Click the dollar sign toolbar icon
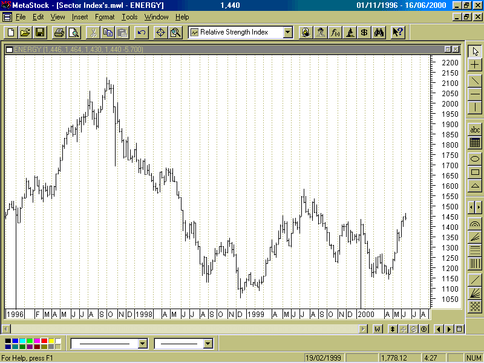 tap(364, 33)
